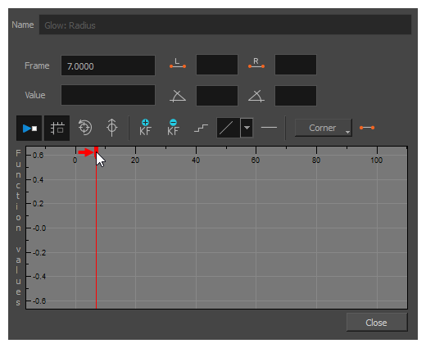Click into the Frame input field
The image size is (426, 348).
108,66
